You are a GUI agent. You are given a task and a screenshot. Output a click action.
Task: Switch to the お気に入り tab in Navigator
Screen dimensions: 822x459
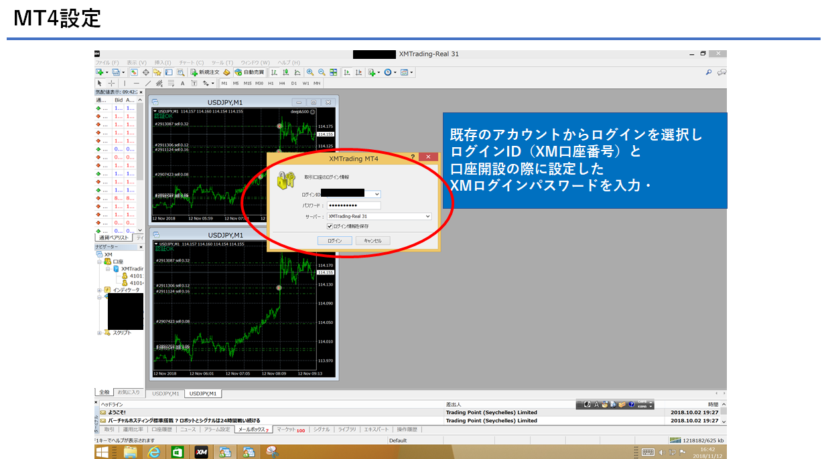[128, 392]
